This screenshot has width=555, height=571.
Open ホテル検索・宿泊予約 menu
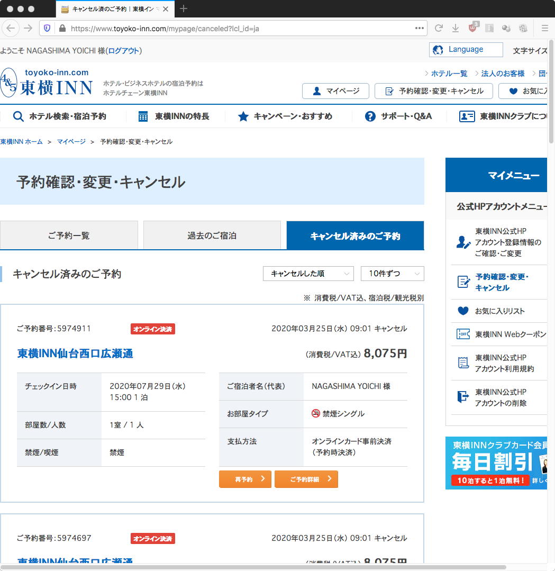click(60, 116)
